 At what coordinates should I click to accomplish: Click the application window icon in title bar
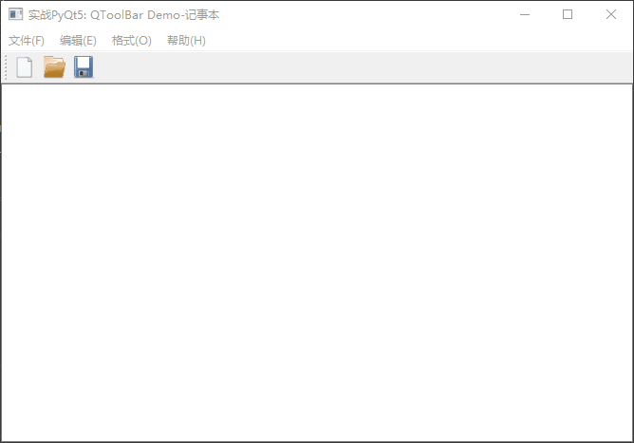coord(16,14)
